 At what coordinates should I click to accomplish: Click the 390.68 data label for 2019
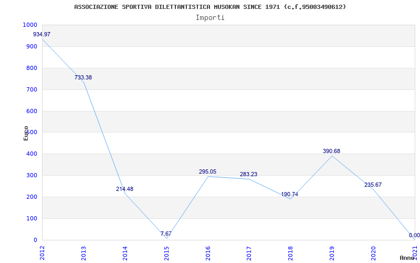tap(332, 151)
